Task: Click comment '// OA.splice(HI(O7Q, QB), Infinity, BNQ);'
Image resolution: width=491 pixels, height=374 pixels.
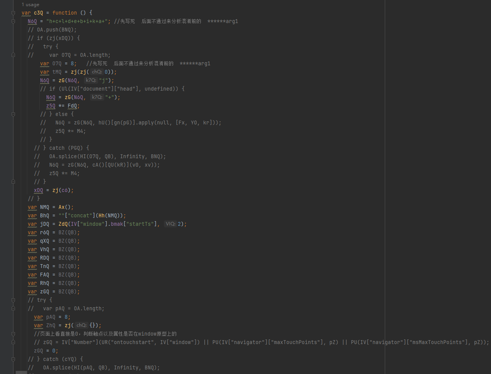Action: (x=100, y=156)
